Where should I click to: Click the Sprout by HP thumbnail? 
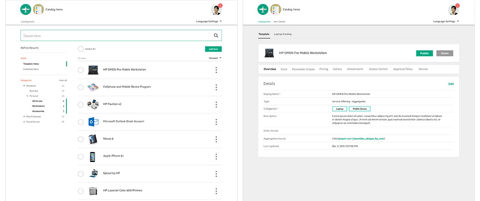click(93, 174)
